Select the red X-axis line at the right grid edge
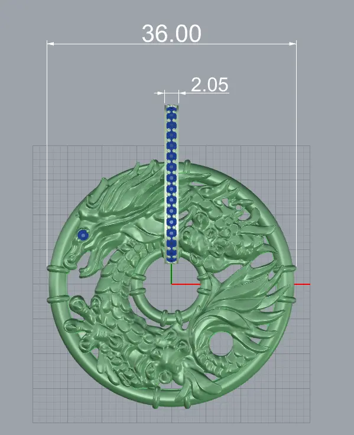Screen dimensions: 354x435 (302, 284)
